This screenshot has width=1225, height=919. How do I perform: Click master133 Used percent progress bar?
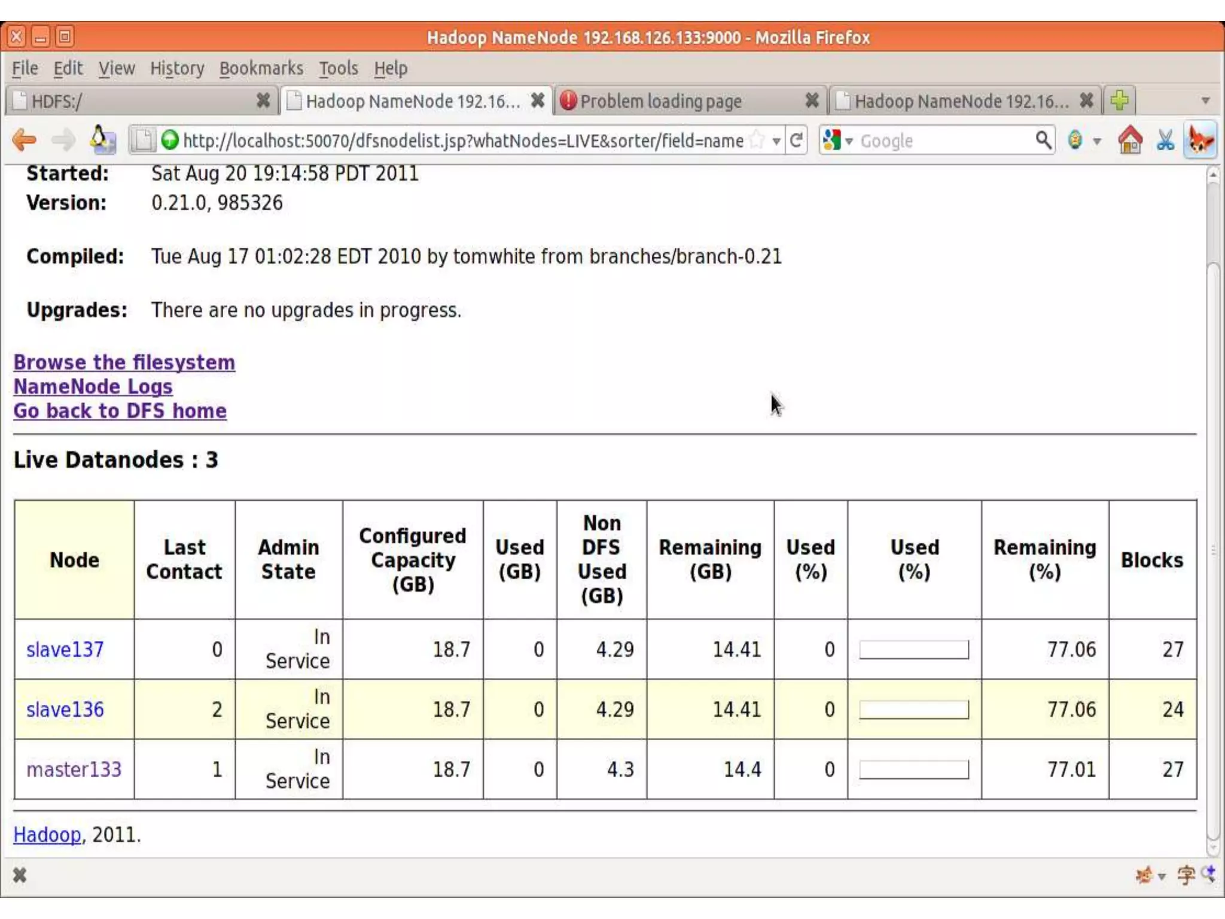pyautogui.click(x=914, y=769)
